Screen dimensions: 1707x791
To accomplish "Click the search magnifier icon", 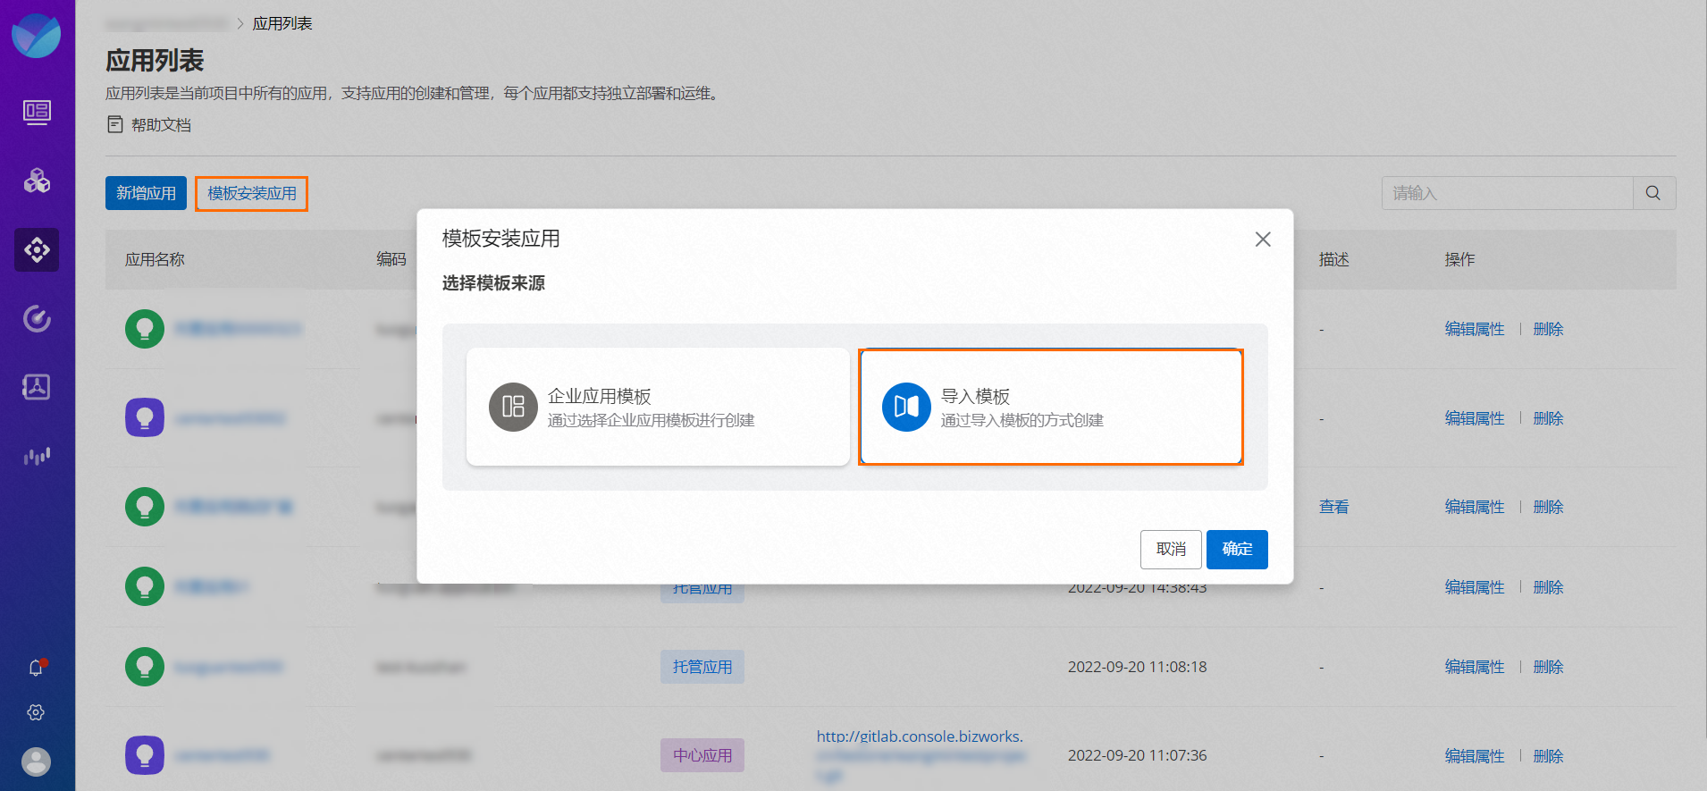I will coord(1653,193).
